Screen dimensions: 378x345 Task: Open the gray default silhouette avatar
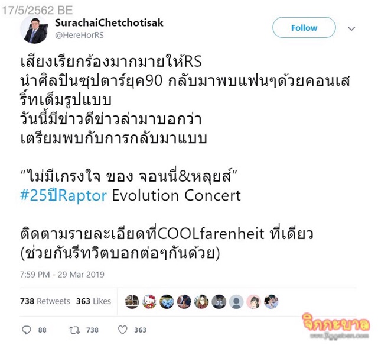click(x=236, y=302)
